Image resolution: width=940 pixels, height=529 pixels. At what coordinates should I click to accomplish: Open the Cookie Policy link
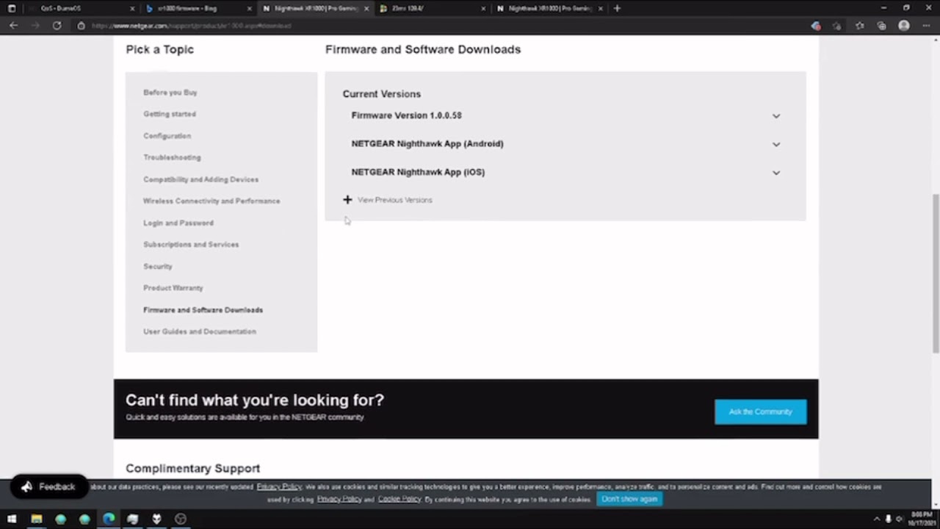coord(399,499)
